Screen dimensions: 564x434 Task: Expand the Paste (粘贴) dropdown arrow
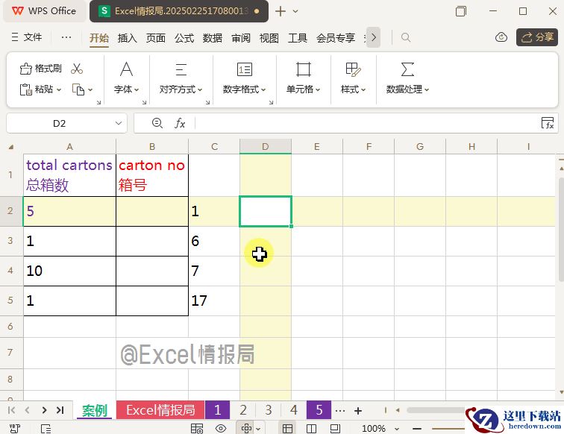(x=59, y=89)
